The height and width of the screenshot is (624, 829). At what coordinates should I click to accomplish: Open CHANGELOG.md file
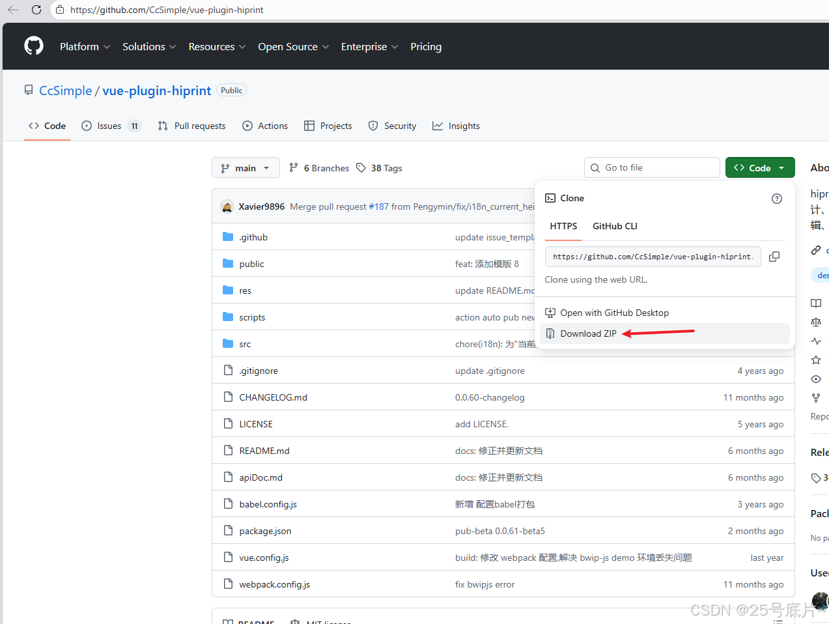(x=273, y=397)
